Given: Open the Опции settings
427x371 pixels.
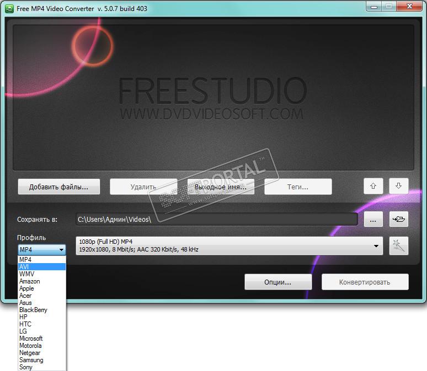Looking at the screenshot, I should [x=278, y=282].
